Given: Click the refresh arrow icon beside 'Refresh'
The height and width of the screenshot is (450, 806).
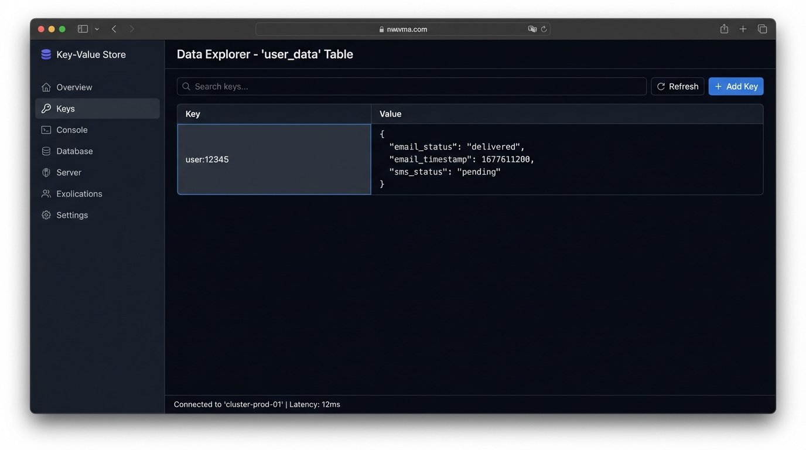Looking at the screenshot, I should (x=661, y=86).
